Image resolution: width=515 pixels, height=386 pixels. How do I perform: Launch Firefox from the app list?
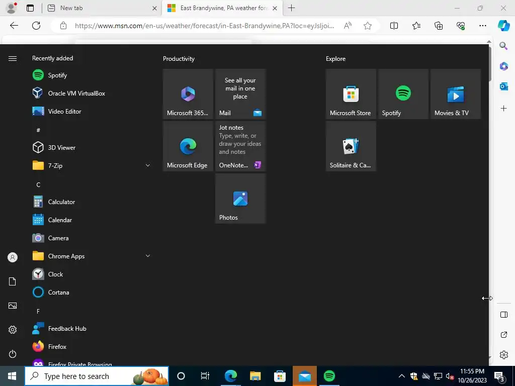(92, 347)
